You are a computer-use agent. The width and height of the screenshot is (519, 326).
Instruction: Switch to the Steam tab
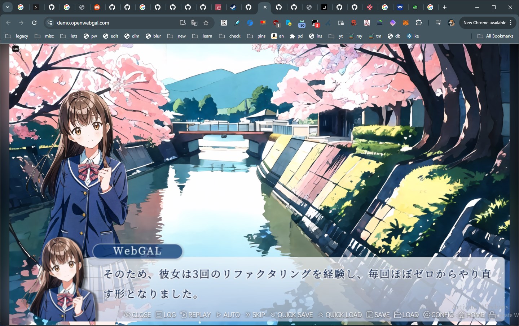233,7
